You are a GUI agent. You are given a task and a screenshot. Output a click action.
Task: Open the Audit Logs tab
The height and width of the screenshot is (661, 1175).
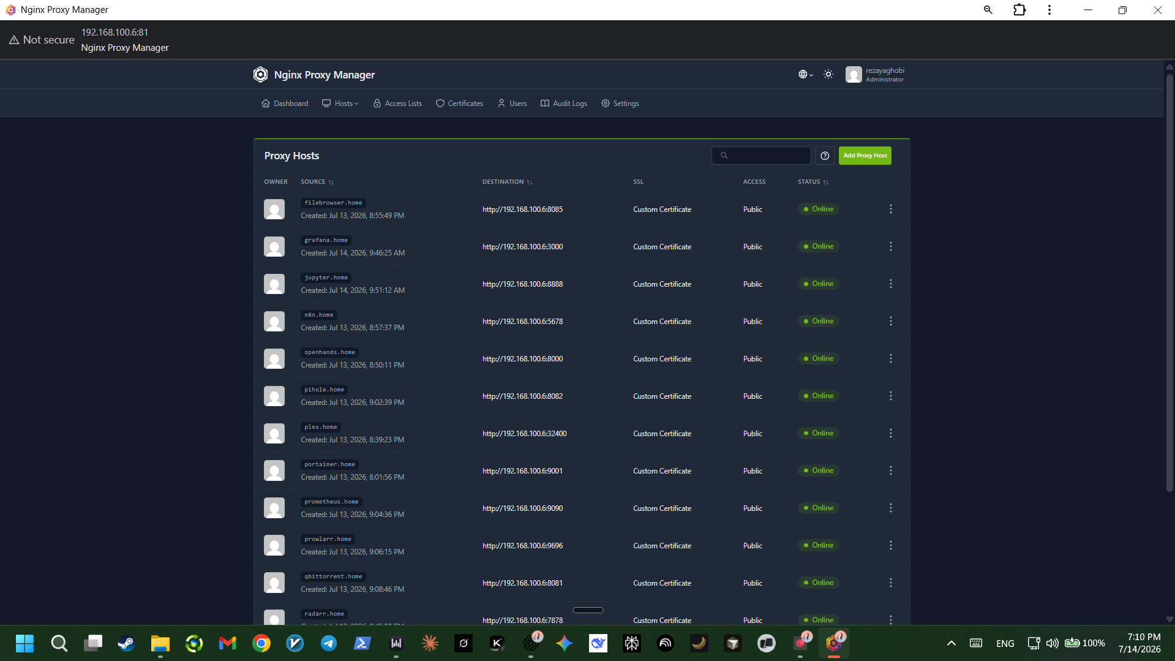click(x=563, y=104)
